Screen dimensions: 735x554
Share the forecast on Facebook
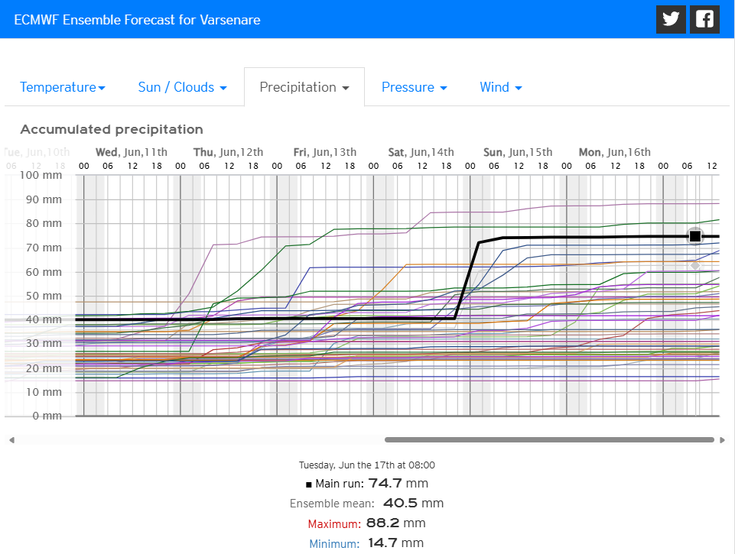(x=704, y=19)
